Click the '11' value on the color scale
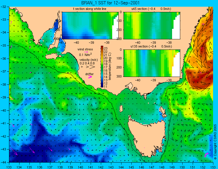The height and width of the screenshot is (169, 218). (x=106, y=87)
